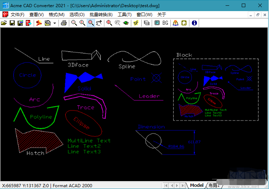Select the Pan hand tool

pyautogui.click(x=99, y=23)
